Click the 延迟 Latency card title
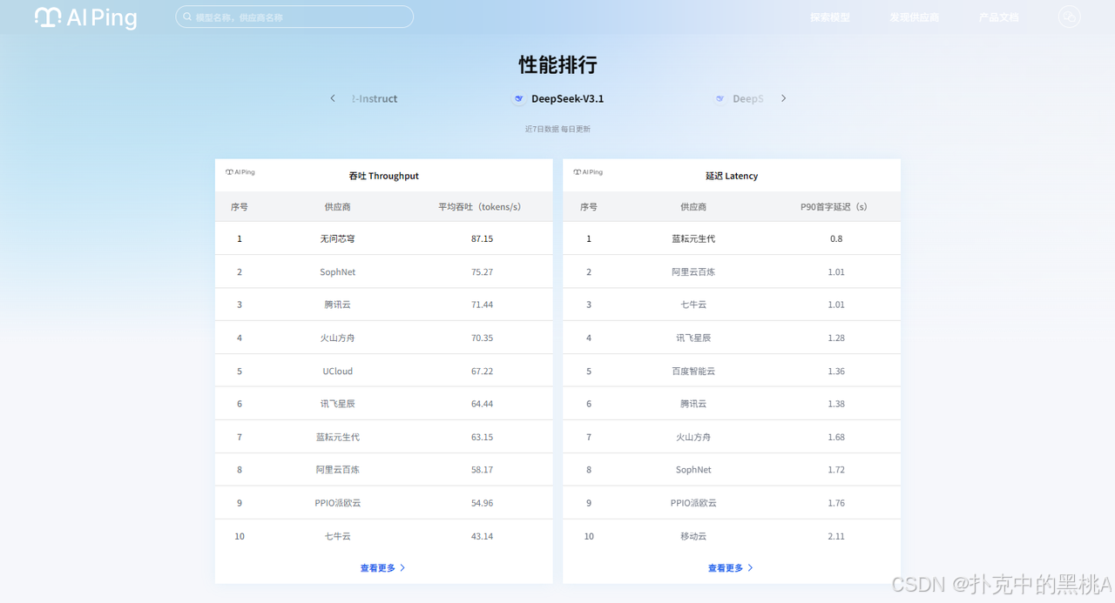This screenshot has width=1115, height=603. pos(732,176)
